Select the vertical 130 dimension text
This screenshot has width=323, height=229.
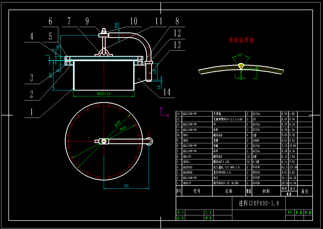pos(155,71)
